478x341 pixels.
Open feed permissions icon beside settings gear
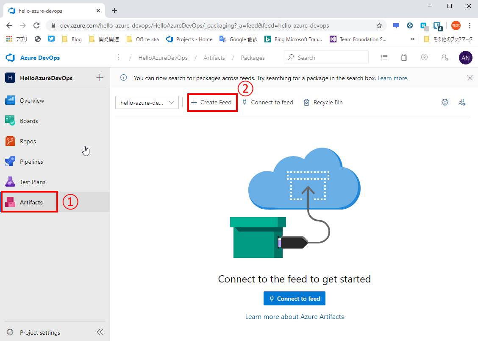(x=461, y=102)
